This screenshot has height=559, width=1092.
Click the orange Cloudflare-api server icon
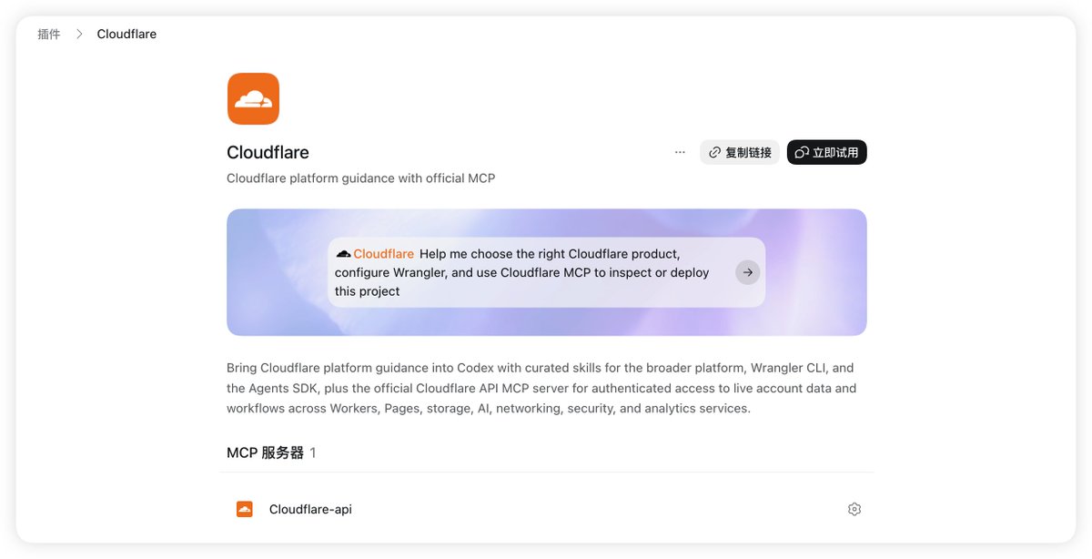[x=244, y=509]
